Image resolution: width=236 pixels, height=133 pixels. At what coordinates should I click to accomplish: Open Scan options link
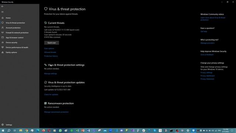tap(49, 48)
